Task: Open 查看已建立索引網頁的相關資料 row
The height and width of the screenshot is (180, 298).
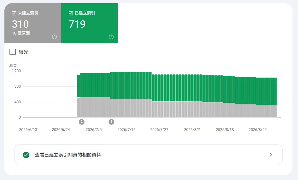Action: tap(149, 155)
